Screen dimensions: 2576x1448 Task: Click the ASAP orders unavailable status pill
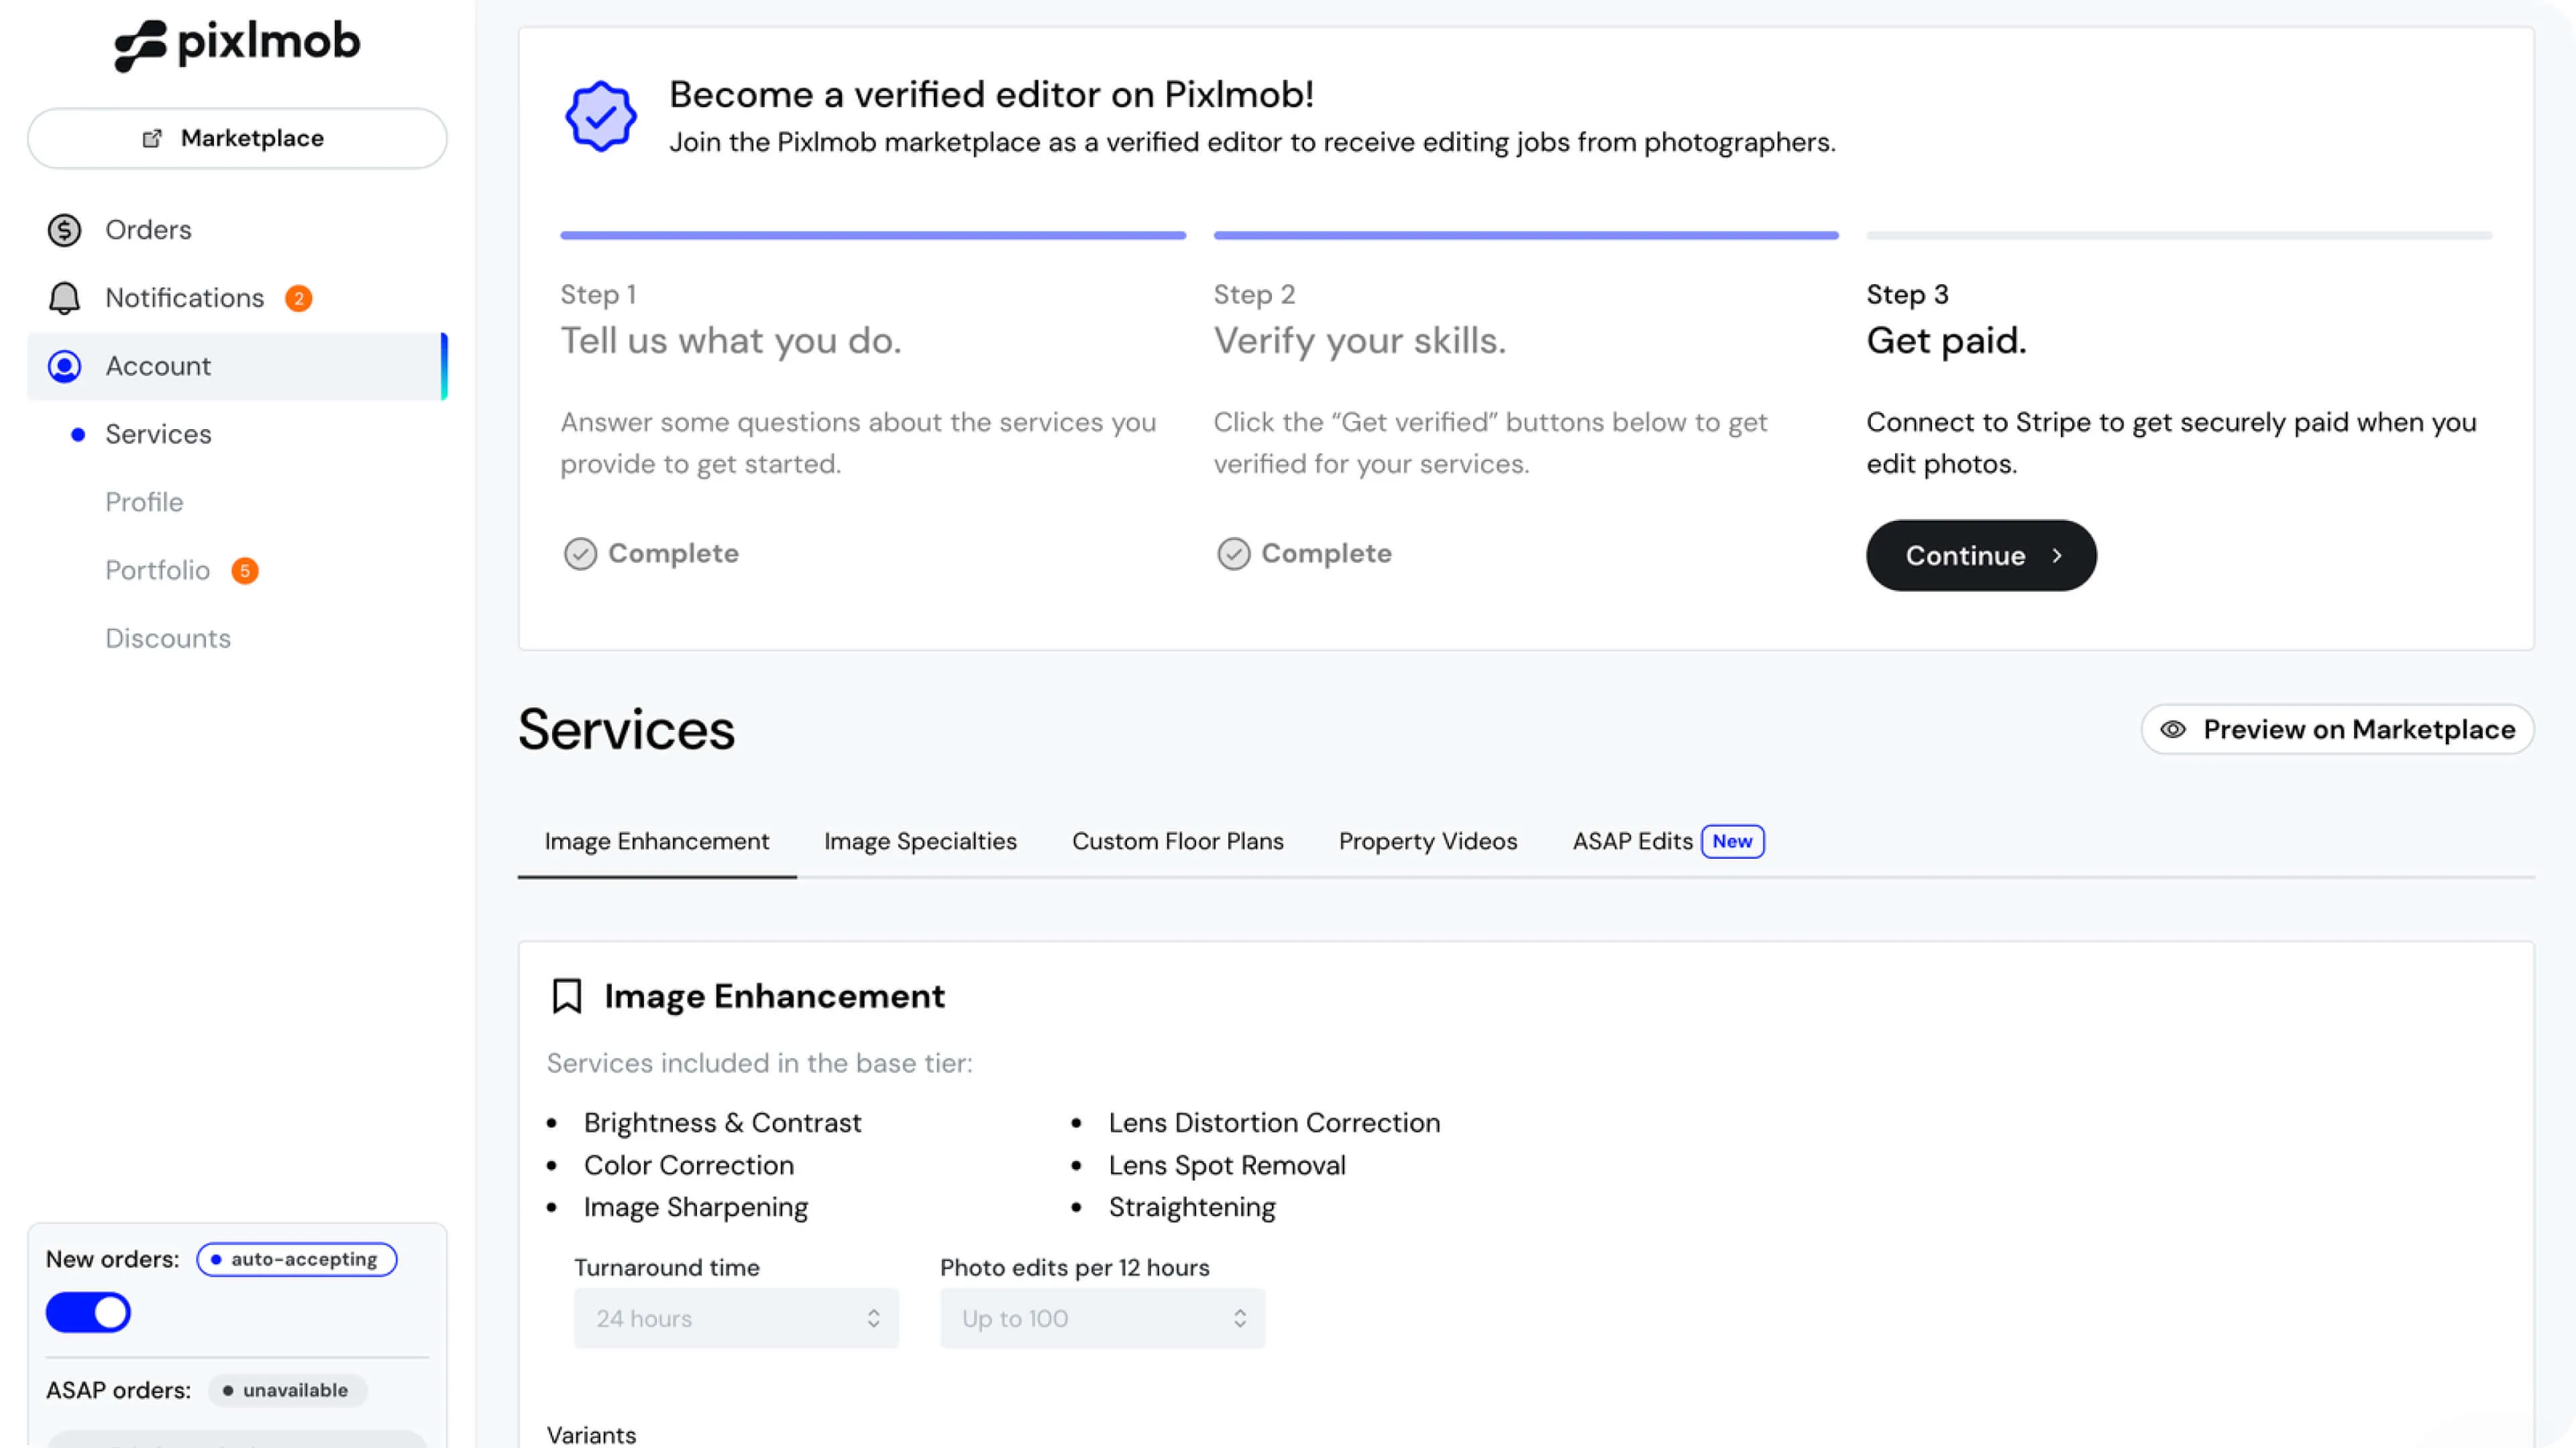(287, 1390)
